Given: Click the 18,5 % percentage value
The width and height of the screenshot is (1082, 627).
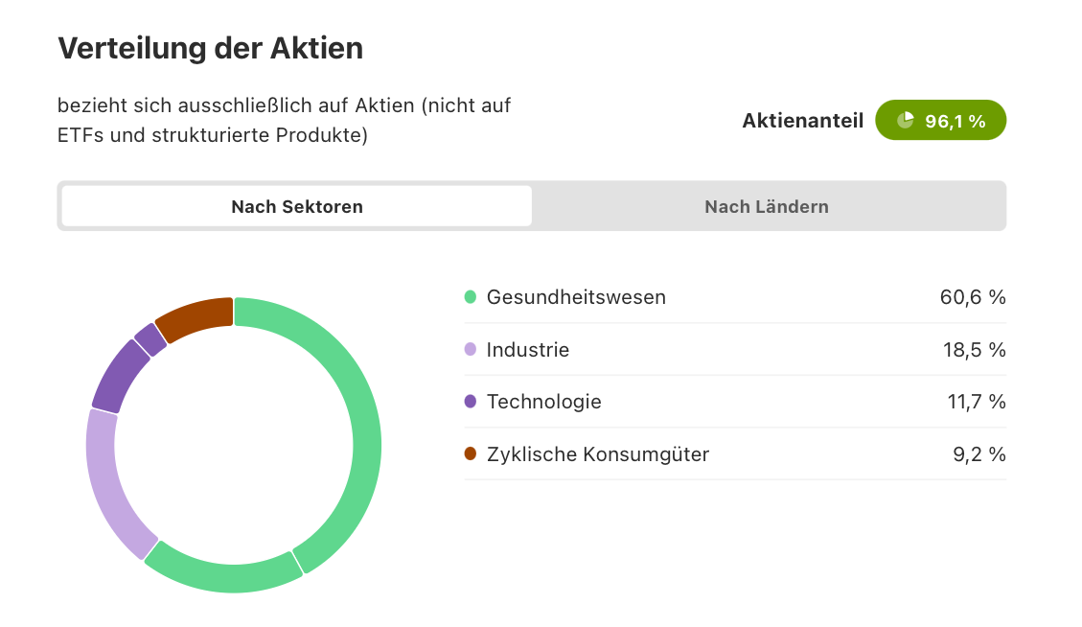Looking at the screenshot, I should [x=975, y=350].
